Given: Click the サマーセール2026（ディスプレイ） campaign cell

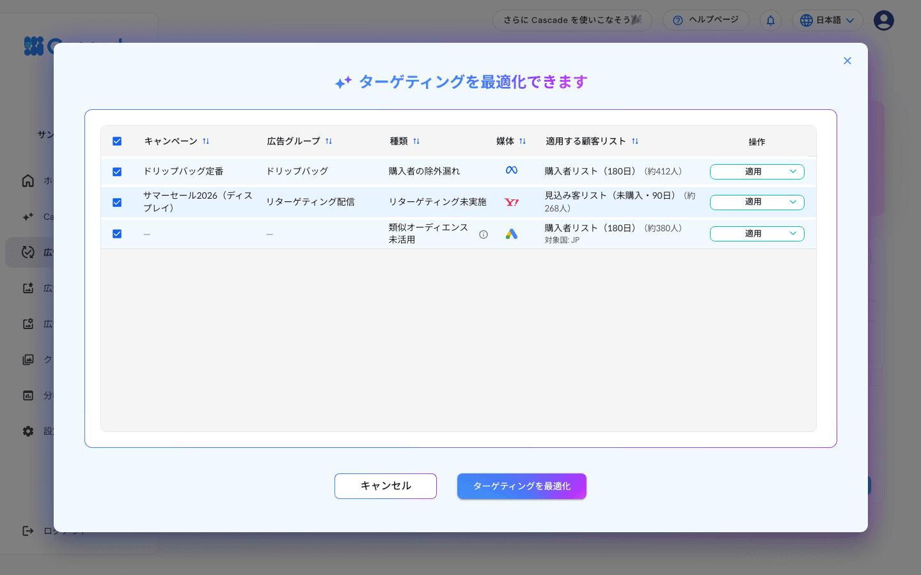Looking at the screenshot, I should pyautogui.click(x=198, y=202).
